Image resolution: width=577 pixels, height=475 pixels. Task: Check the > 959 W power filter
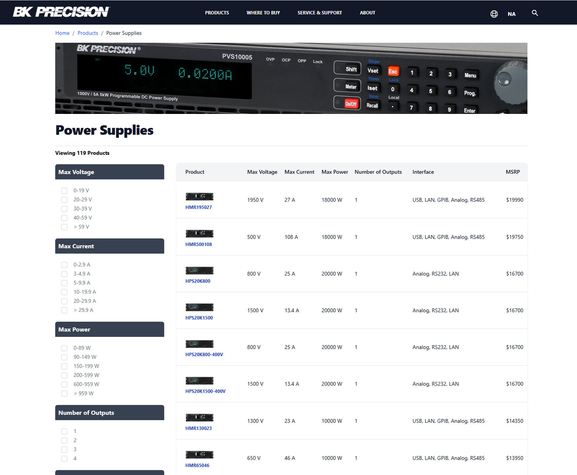[64, 393]
